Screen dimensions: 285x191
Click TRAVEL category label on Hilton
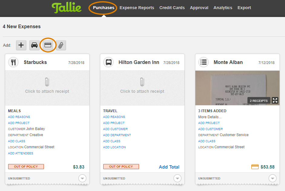110,111
